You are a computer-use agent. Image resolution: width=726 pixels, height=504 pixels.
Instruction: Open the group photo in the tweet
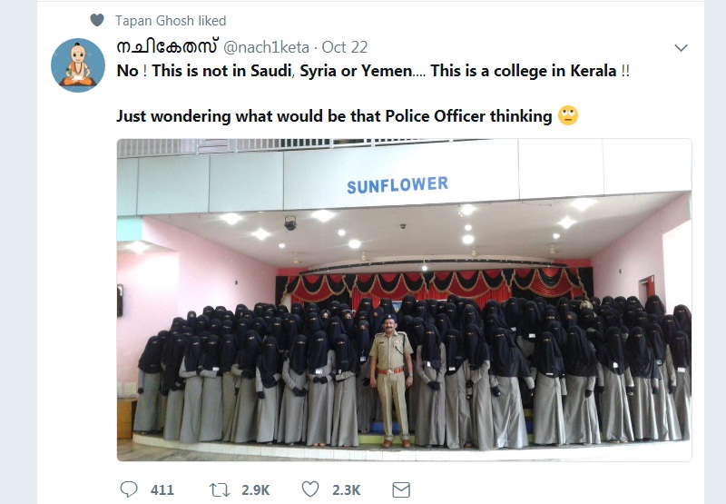(404, 300)
